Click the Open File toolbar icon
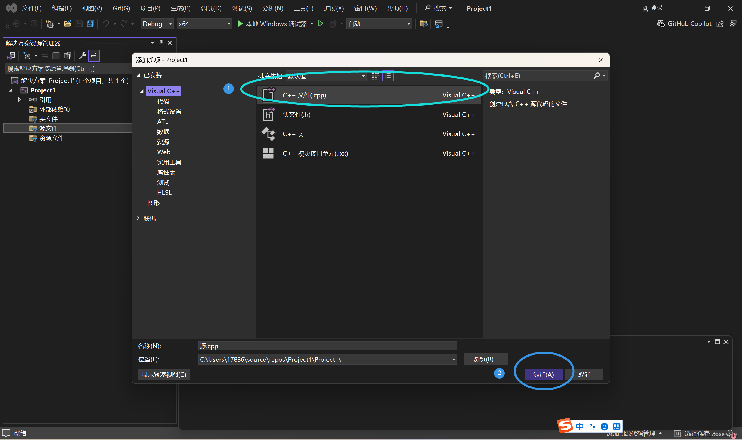Viewport: 742px width, 440px height. (68, 23)
